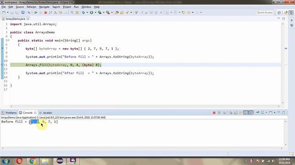Open the Source menu

(20, 7)
